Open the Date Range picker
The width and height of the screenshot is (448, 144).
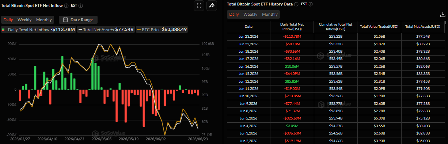[x=78, y=20]
